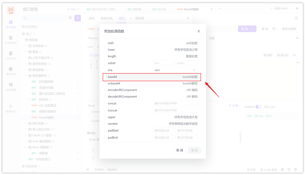Expand the 示例项目 folder
305x175 pixels.
click(26, 46)
